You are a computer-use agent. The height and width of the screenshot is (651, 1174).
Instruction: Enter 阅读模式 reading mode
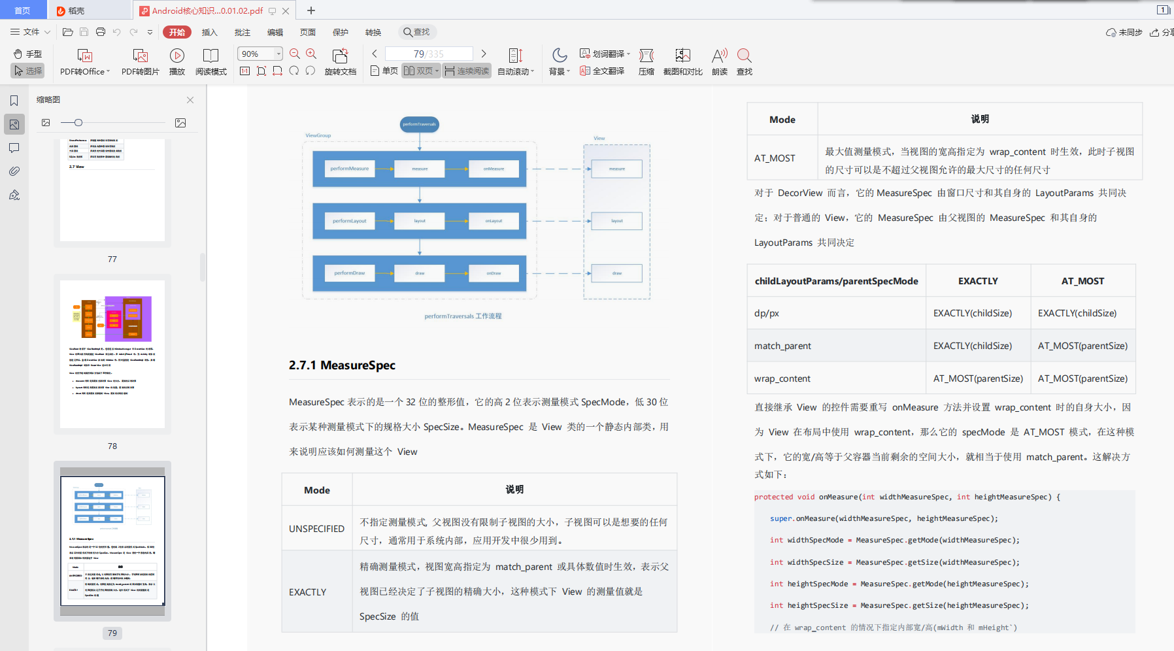pos(210,56)
